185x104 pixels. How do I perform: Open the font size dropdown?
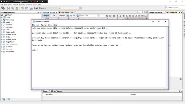102,16
